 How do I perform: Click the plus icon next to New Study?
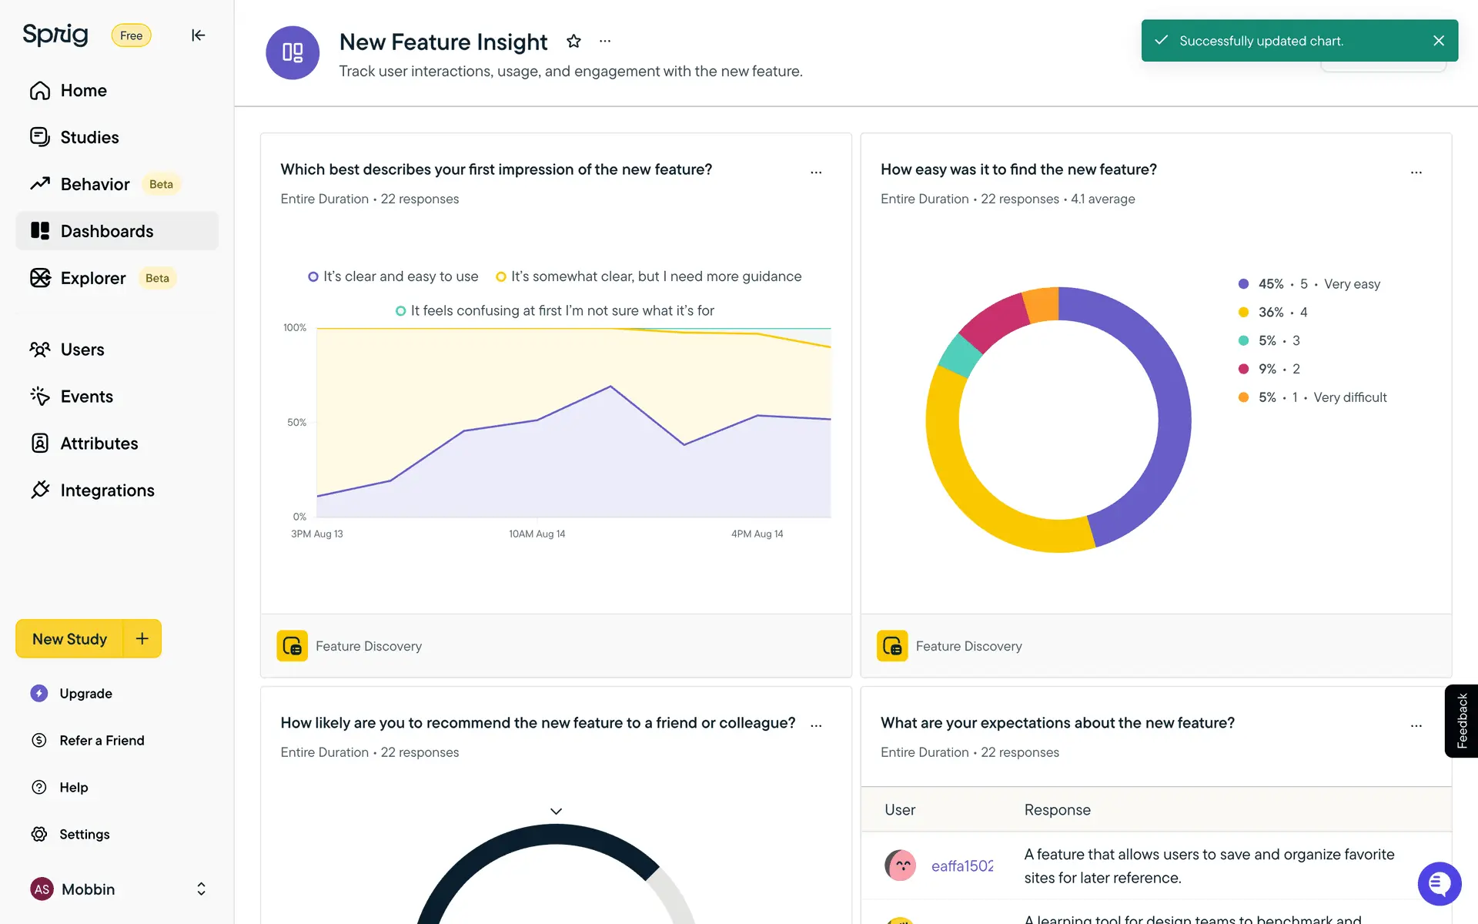142,638
